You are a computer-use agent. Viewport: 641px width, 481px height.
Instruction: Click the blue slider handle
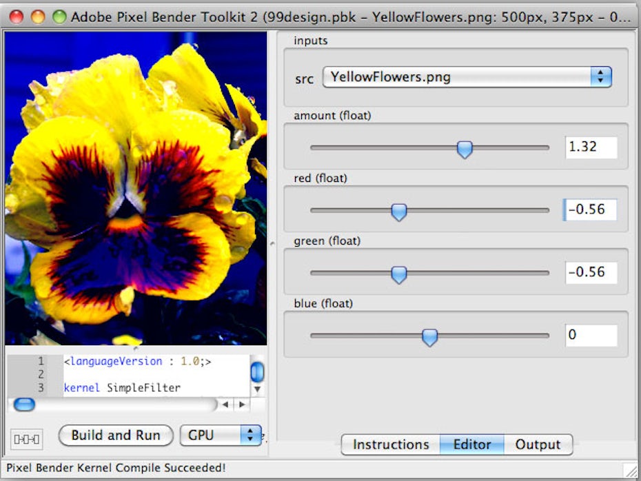pyautogui.click(x=429, y=336)
